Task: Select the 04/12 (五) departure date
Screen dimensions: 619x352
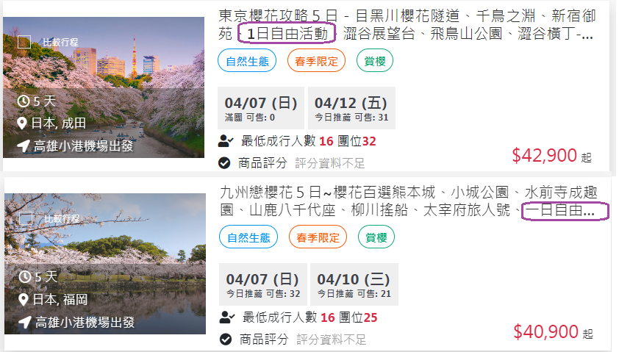Action: pyautogui.click(x=351, y=108)
